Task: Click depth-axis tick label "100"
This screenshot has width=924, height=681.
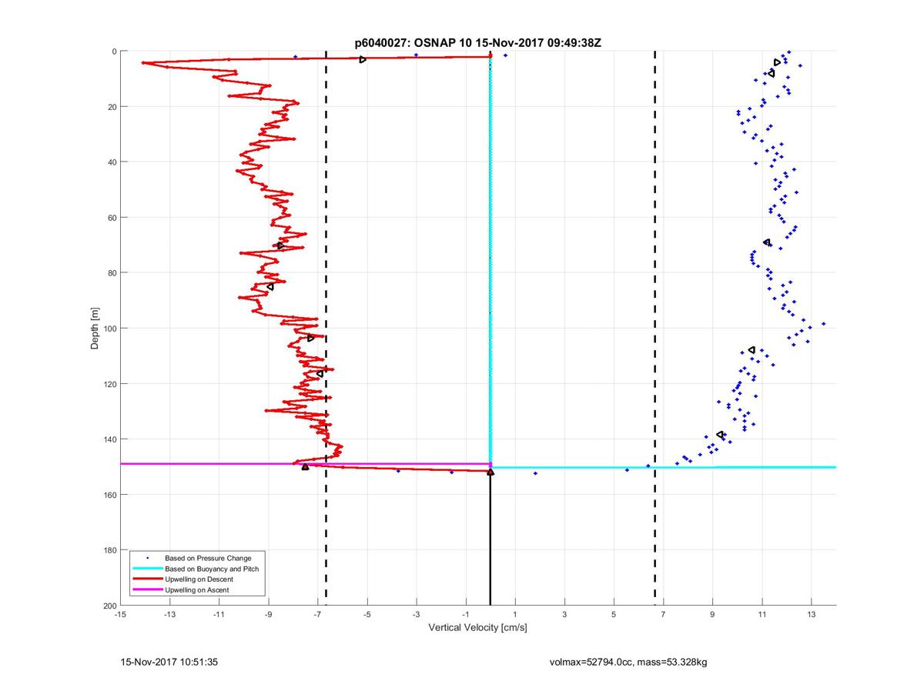Action: 109,328
